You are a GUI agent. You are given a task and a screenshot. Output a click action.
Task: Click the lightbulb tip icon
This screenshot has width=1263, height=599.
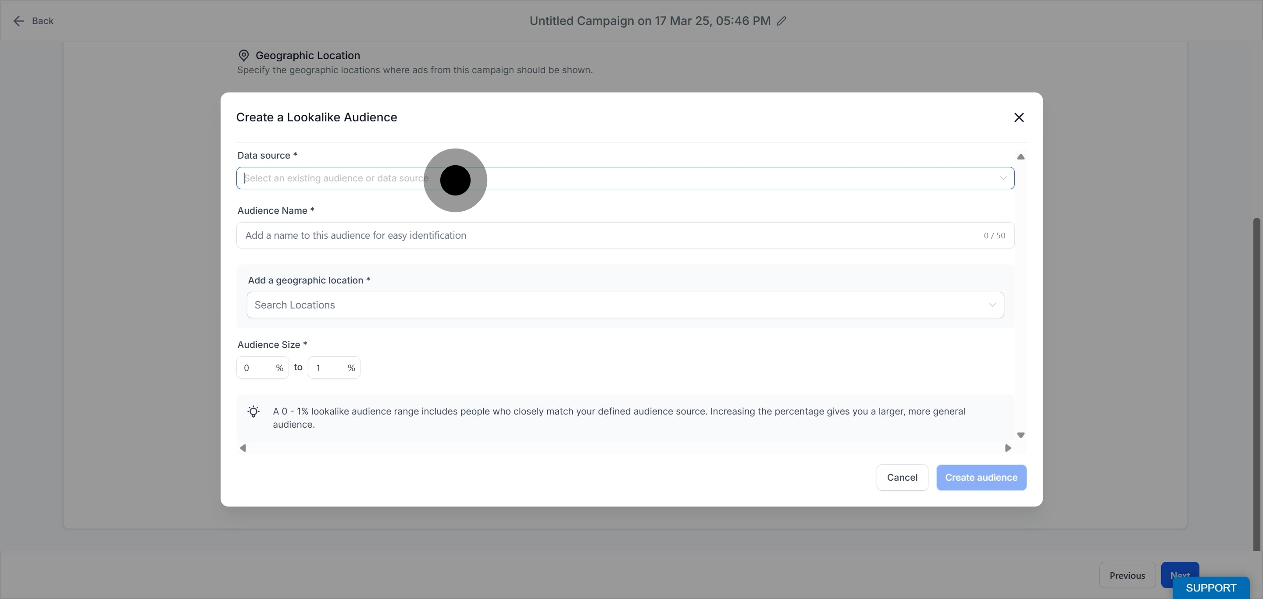(253, 411)
